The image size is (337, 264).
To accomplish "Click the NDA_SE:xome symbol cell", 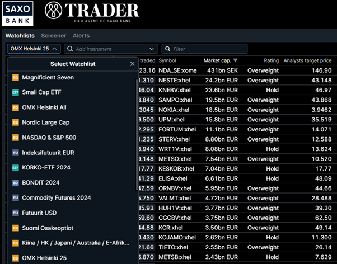I will [x=177, y=70].
